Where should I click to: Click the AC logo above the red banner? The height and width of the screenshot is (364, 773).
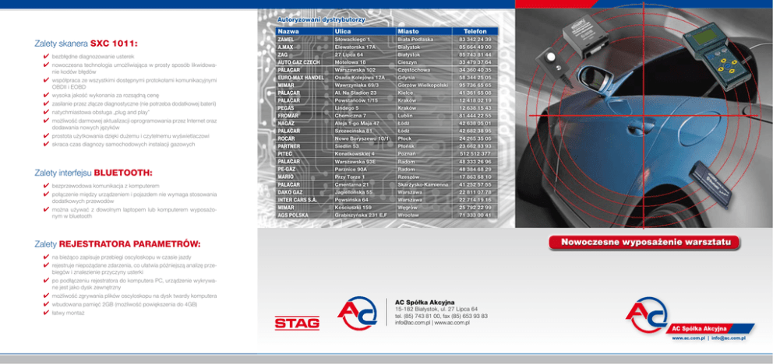(x=648, y=316)
